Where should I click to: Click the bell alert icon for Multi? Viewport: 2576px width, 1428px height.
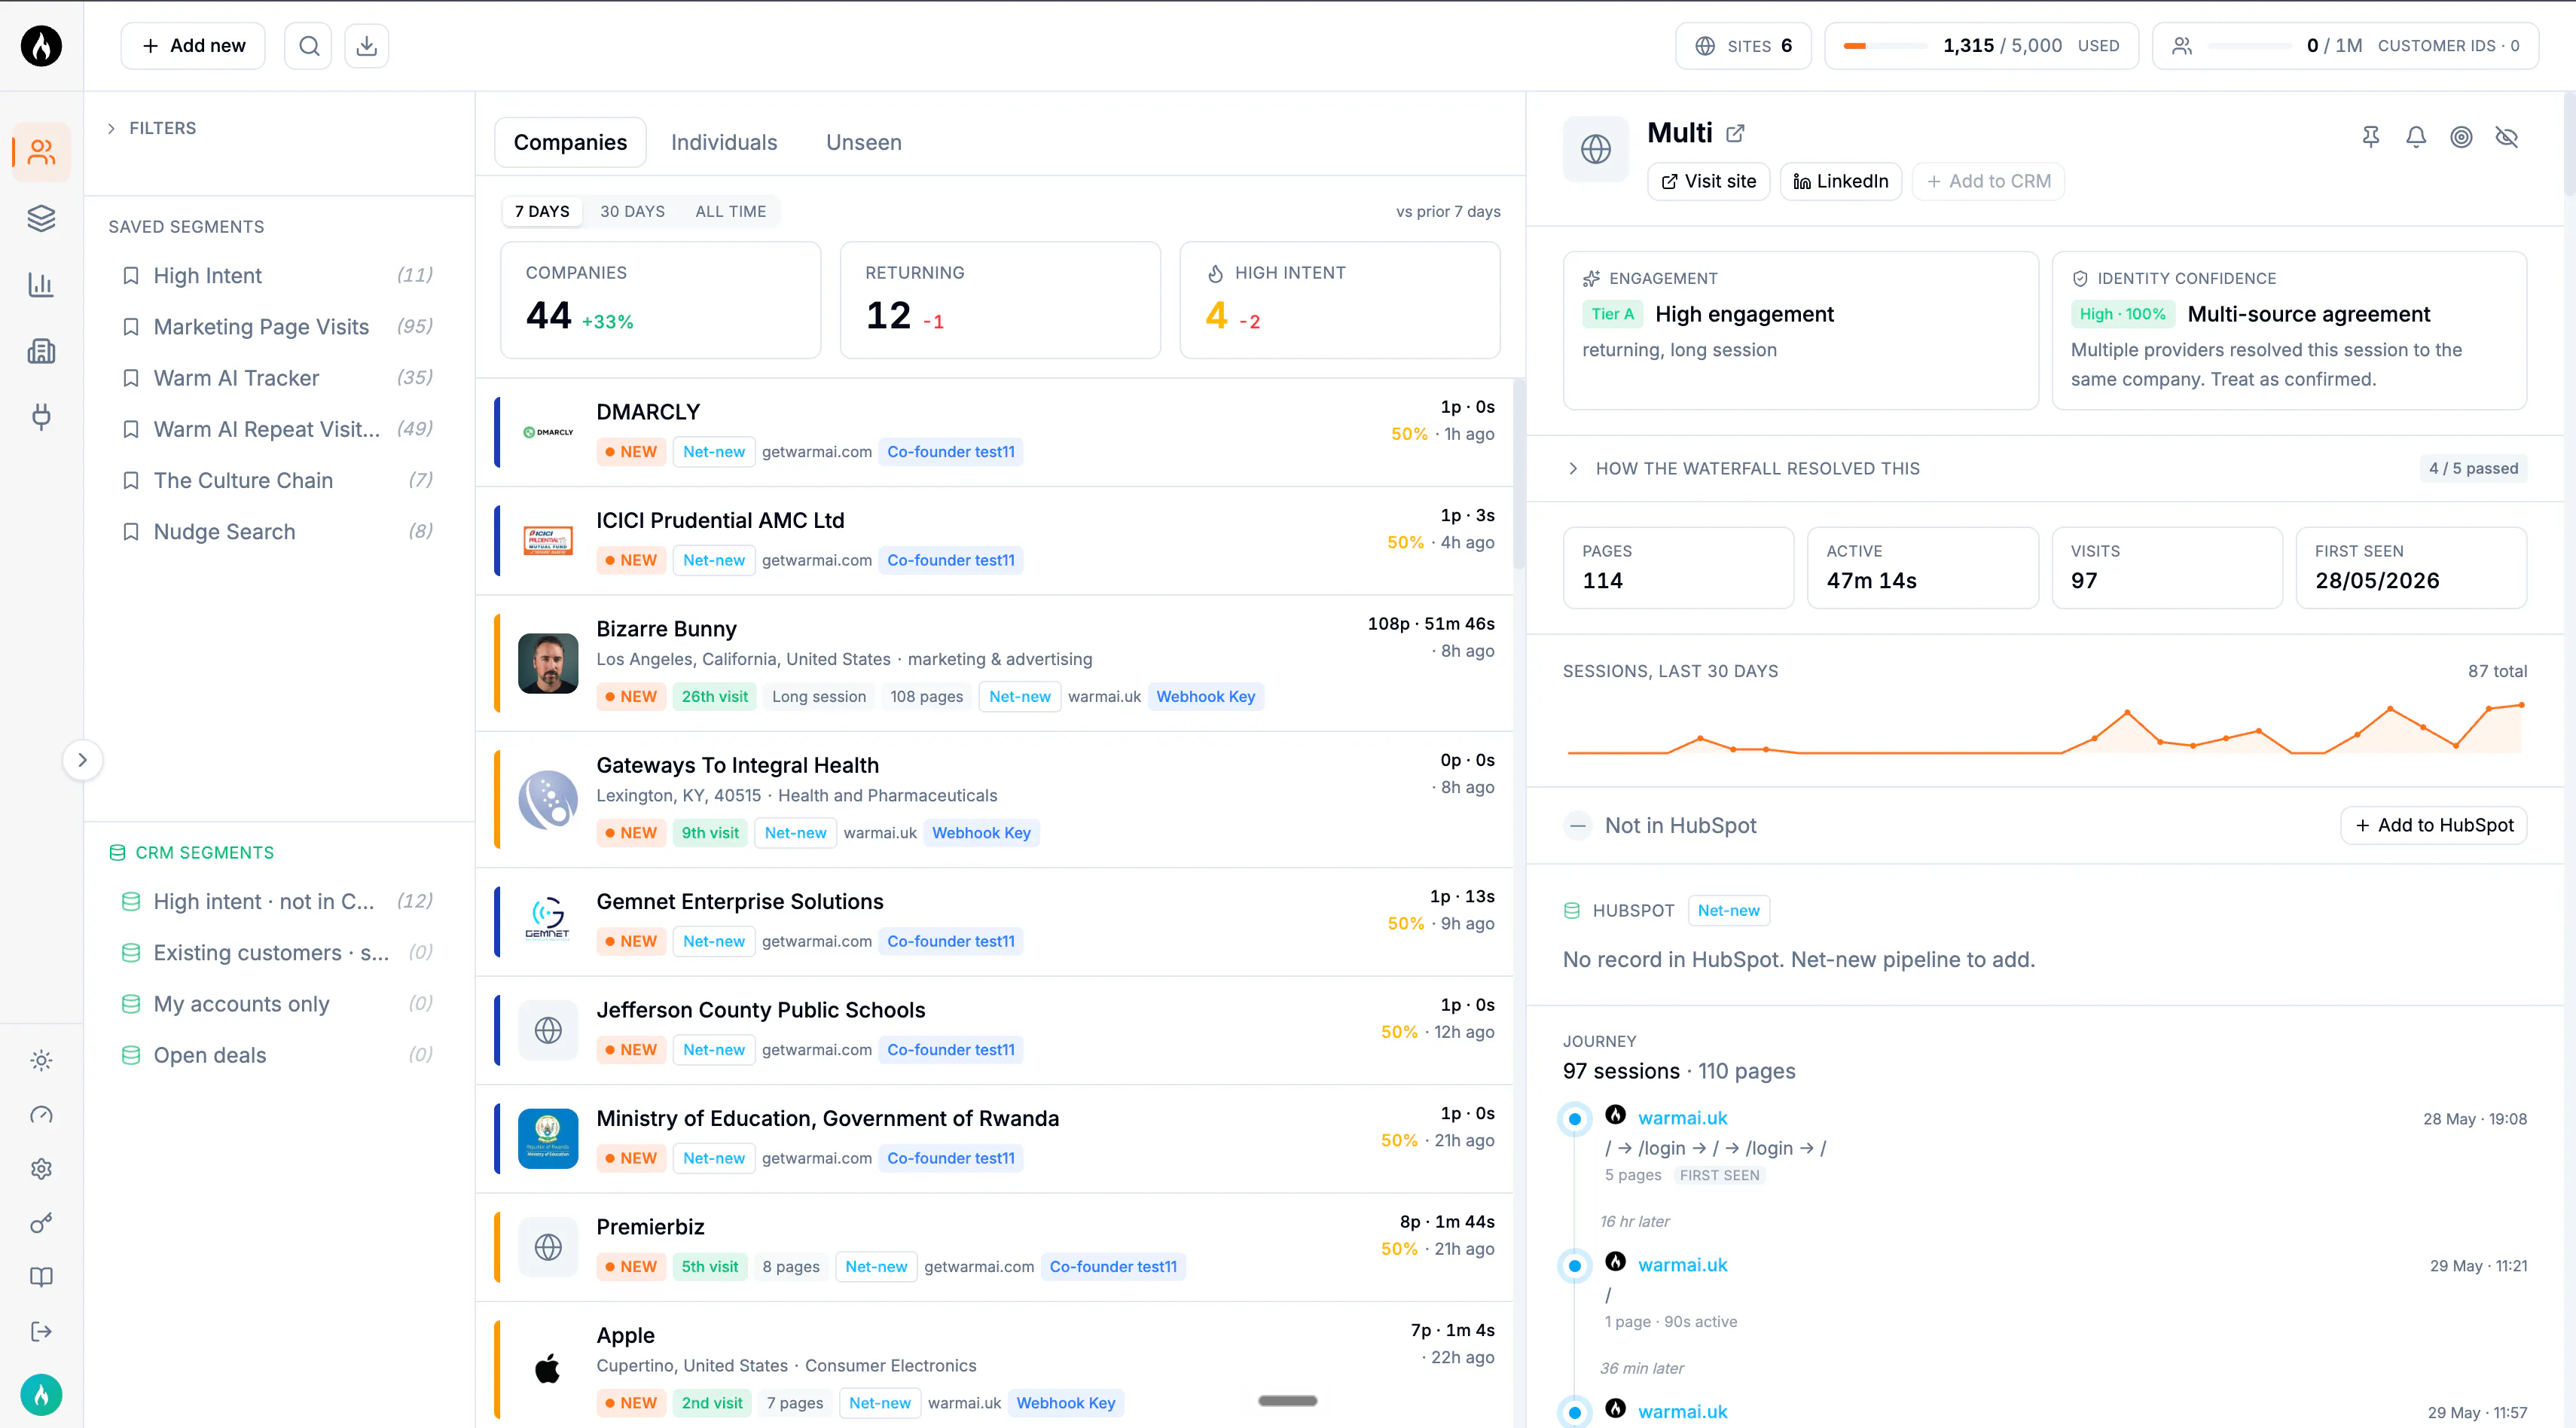tap(2416, 137)
